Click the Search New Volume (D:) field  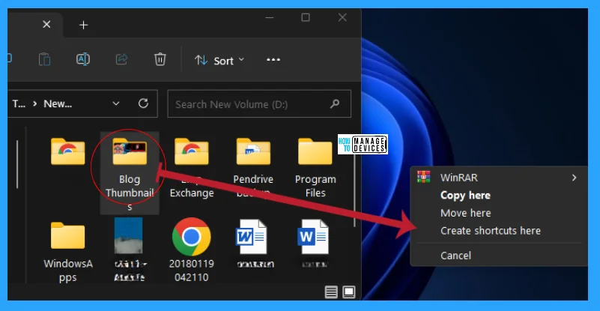click(x=259, y=104)
